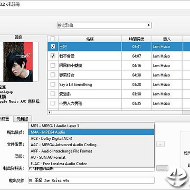Choose AU - SUN AU Format option
Screen dimensions: 190x190
[91, 157]
